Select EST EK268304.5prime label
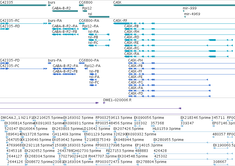This screenshot has width=235, height=166. pyautogui.click(x=40, y=156)
